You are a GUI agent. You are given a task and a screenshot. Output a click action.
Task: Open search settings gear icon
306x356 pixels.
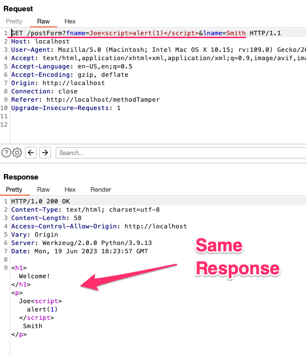coord(17,153)
